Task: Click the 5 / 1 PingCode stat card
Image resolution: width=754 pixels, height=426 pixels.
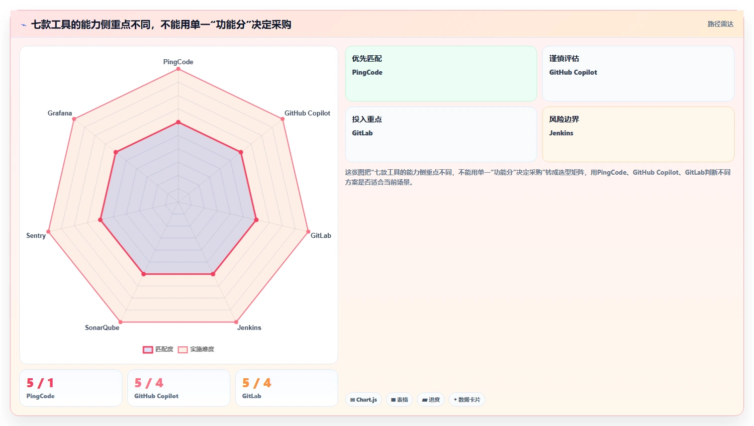Action: 71,388
